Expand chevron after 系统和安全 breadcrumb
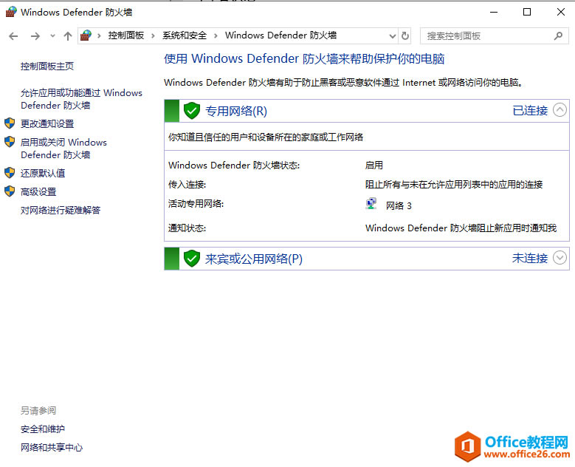This screenshot has height=467, width=575. tap(216, 36)
